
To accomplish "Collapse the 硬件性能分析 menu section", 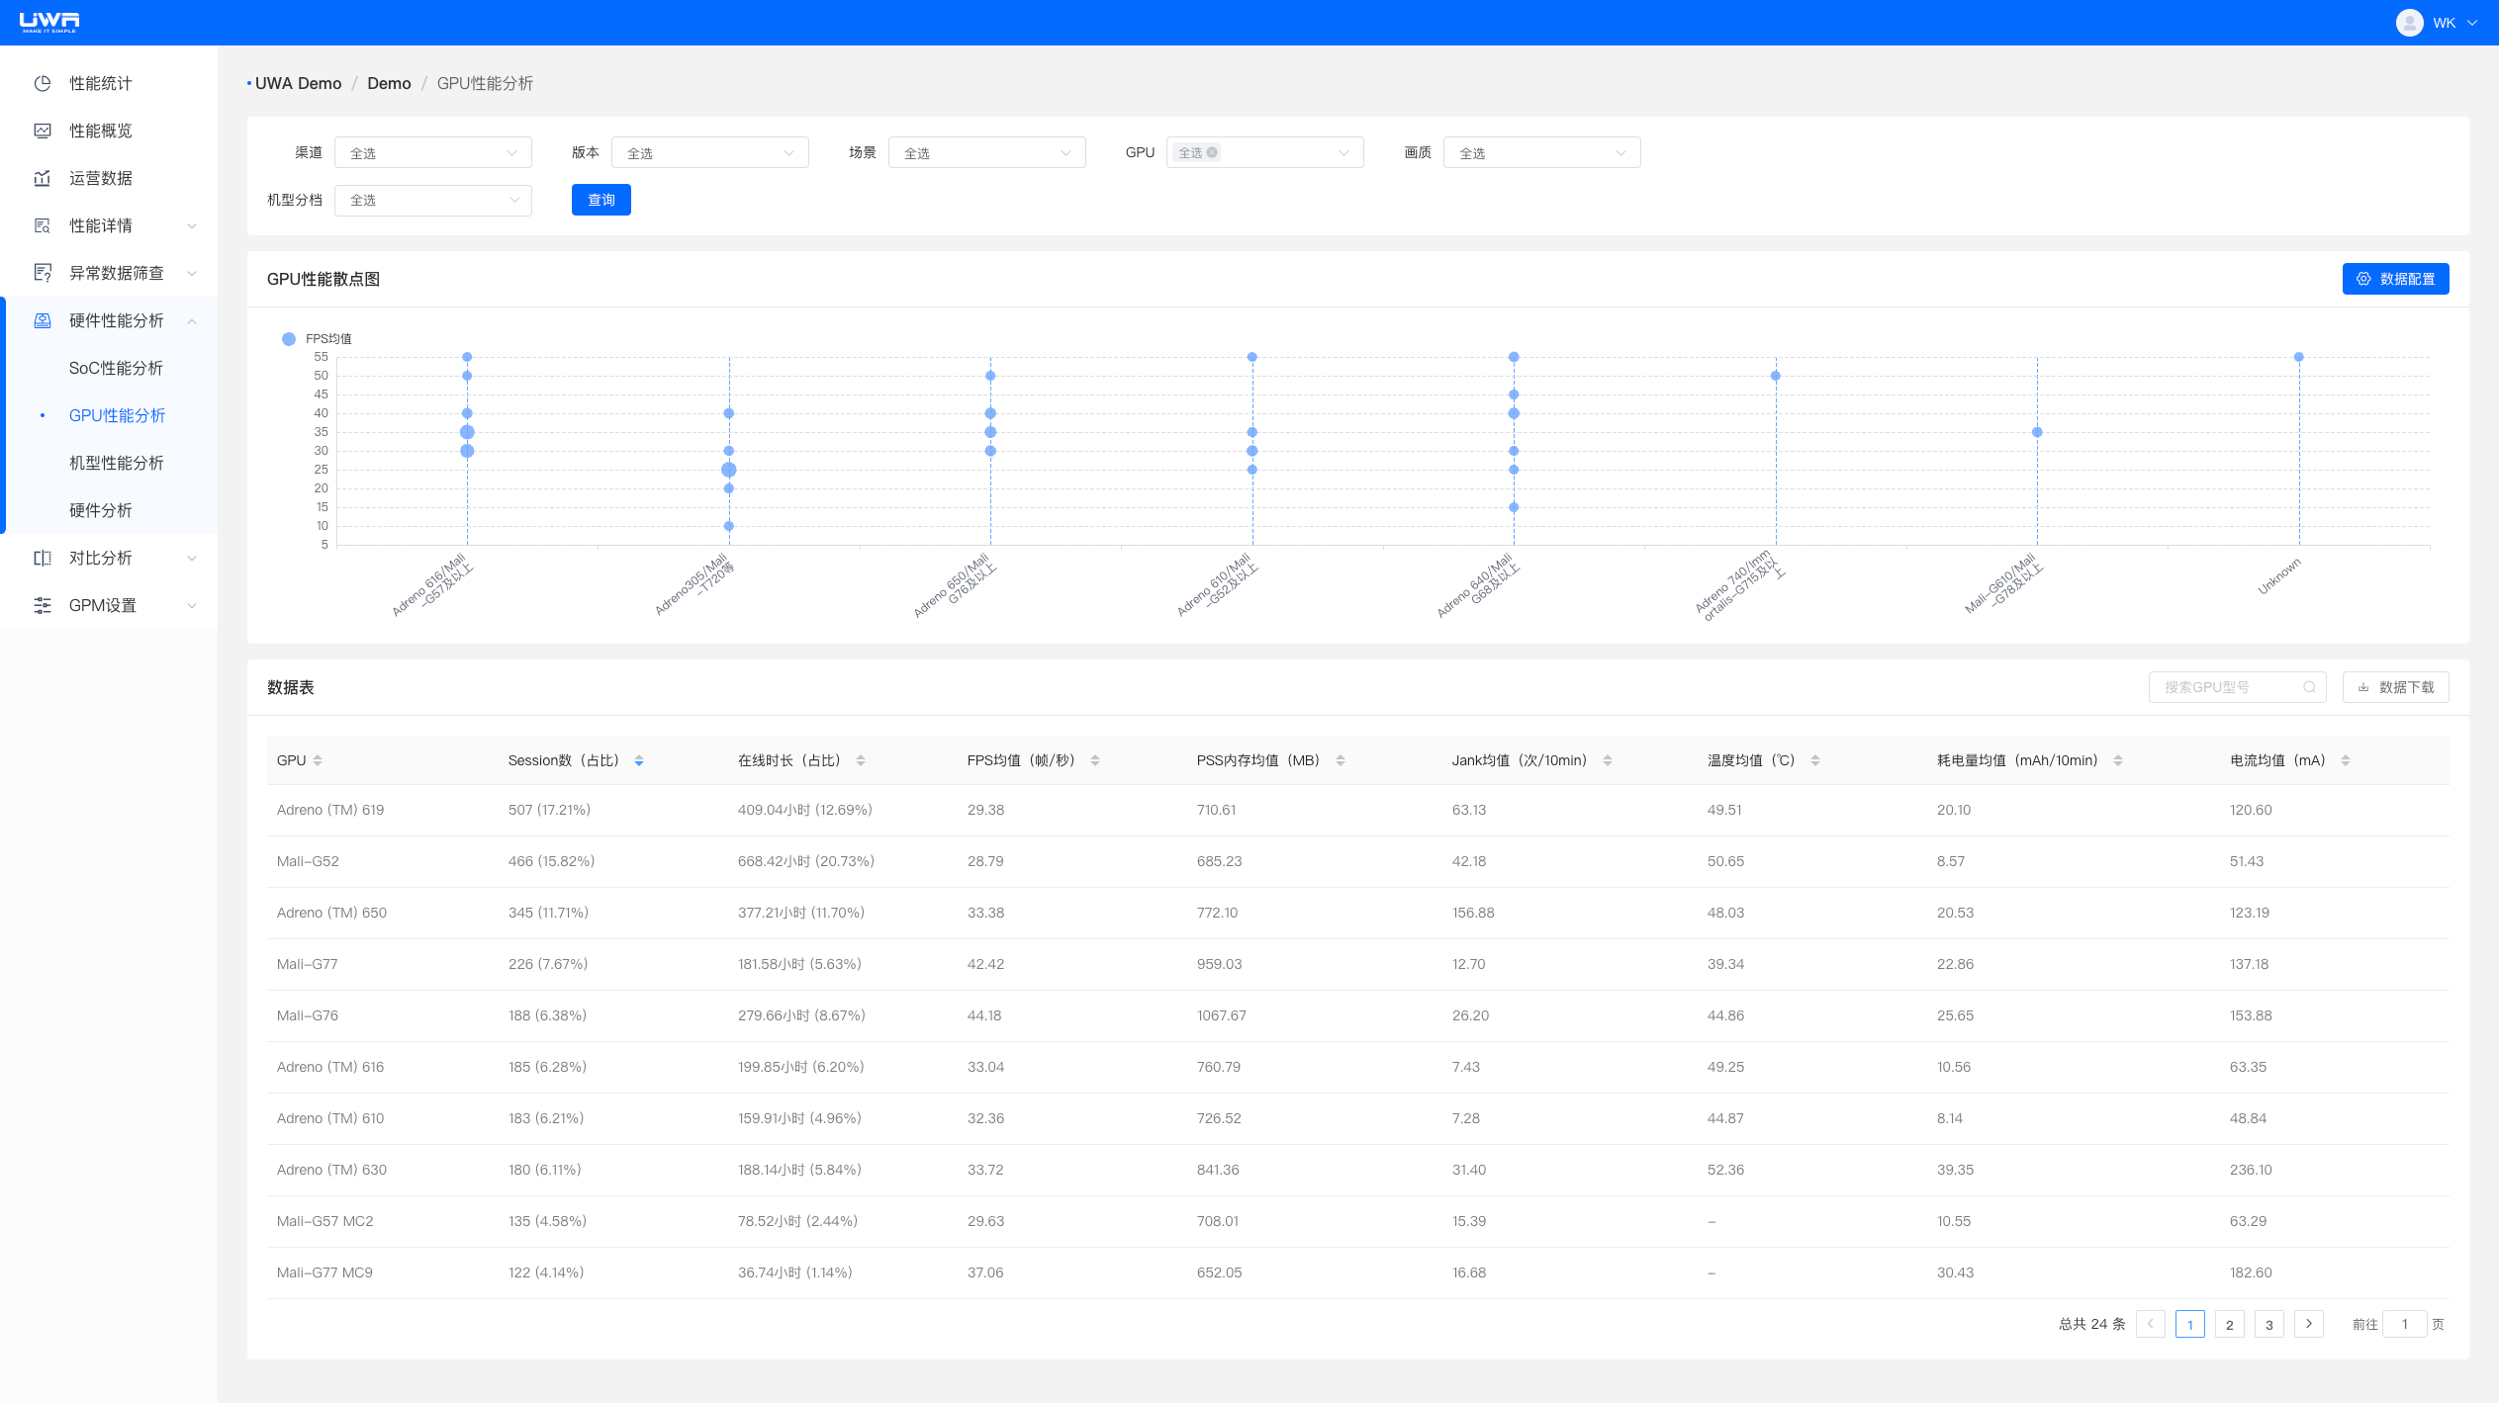I will tap(192, 320).
